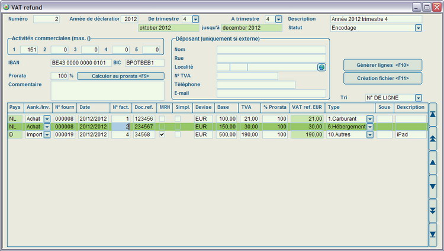Click Déposant Téléphone field
The width and height of the screenshot is (444, 251).
(256, 85)
